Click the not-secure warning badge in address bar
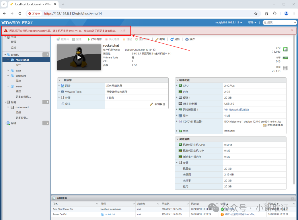 click(x=34, y=14)
